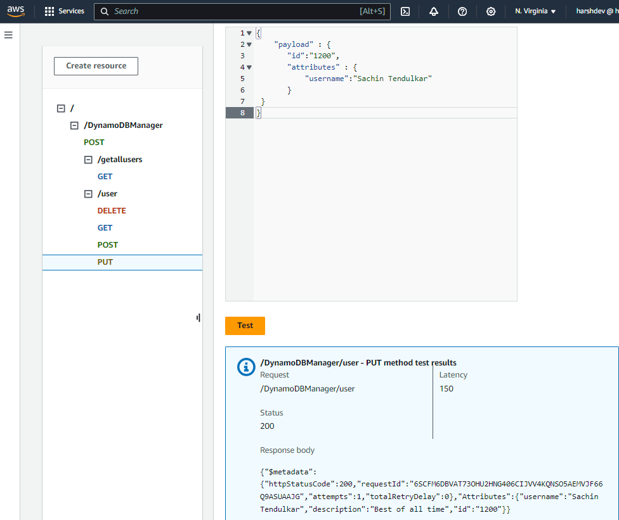The width and height of the screenshot is (619, 520).
Task: Select the GET method under /getallusers
Action: tap(105, 177)
